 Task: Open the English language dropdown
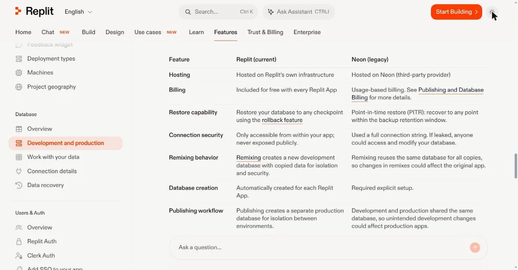(x=78, y=12)
